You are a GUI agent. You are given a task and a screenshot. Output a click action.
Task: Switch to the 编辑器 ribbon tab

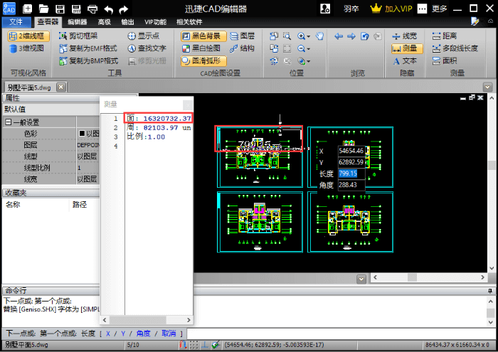(x=77, y=22)
